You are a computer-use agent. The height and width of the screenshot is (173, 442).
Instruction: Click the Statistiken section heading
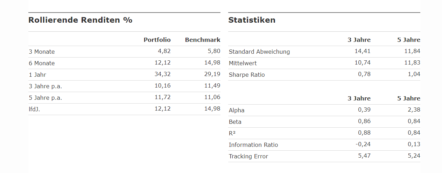[252, 20]
